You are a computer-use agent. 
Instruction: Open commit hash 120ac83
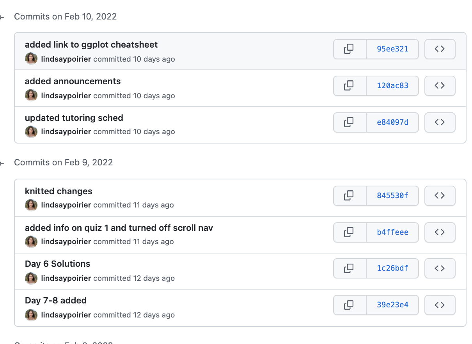[x=392, y=86]
